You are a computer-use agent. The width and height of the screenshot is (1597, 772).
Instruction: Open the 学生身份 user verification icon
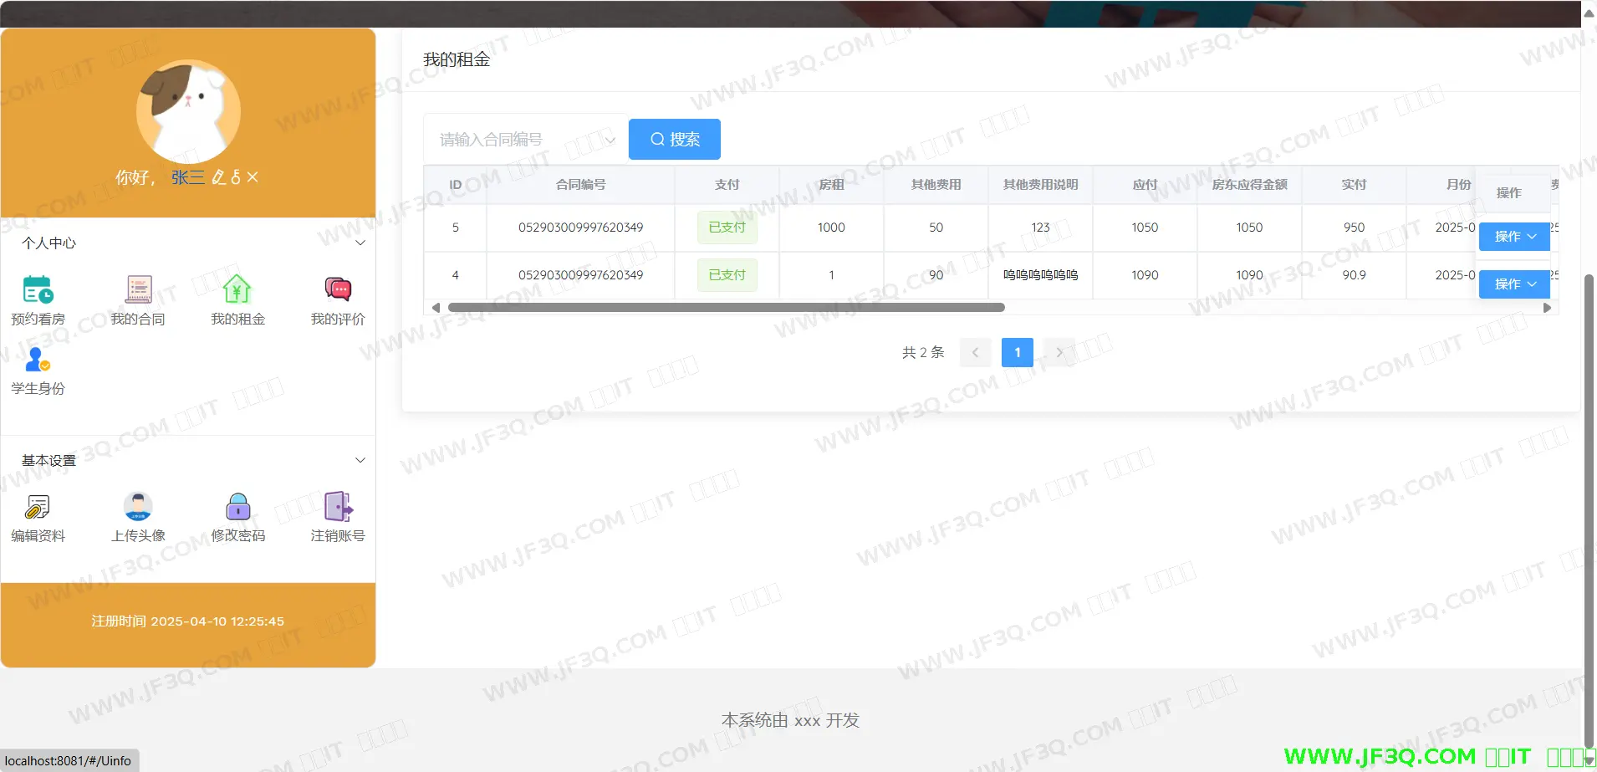pyautogui.click(x=38, y=360)
